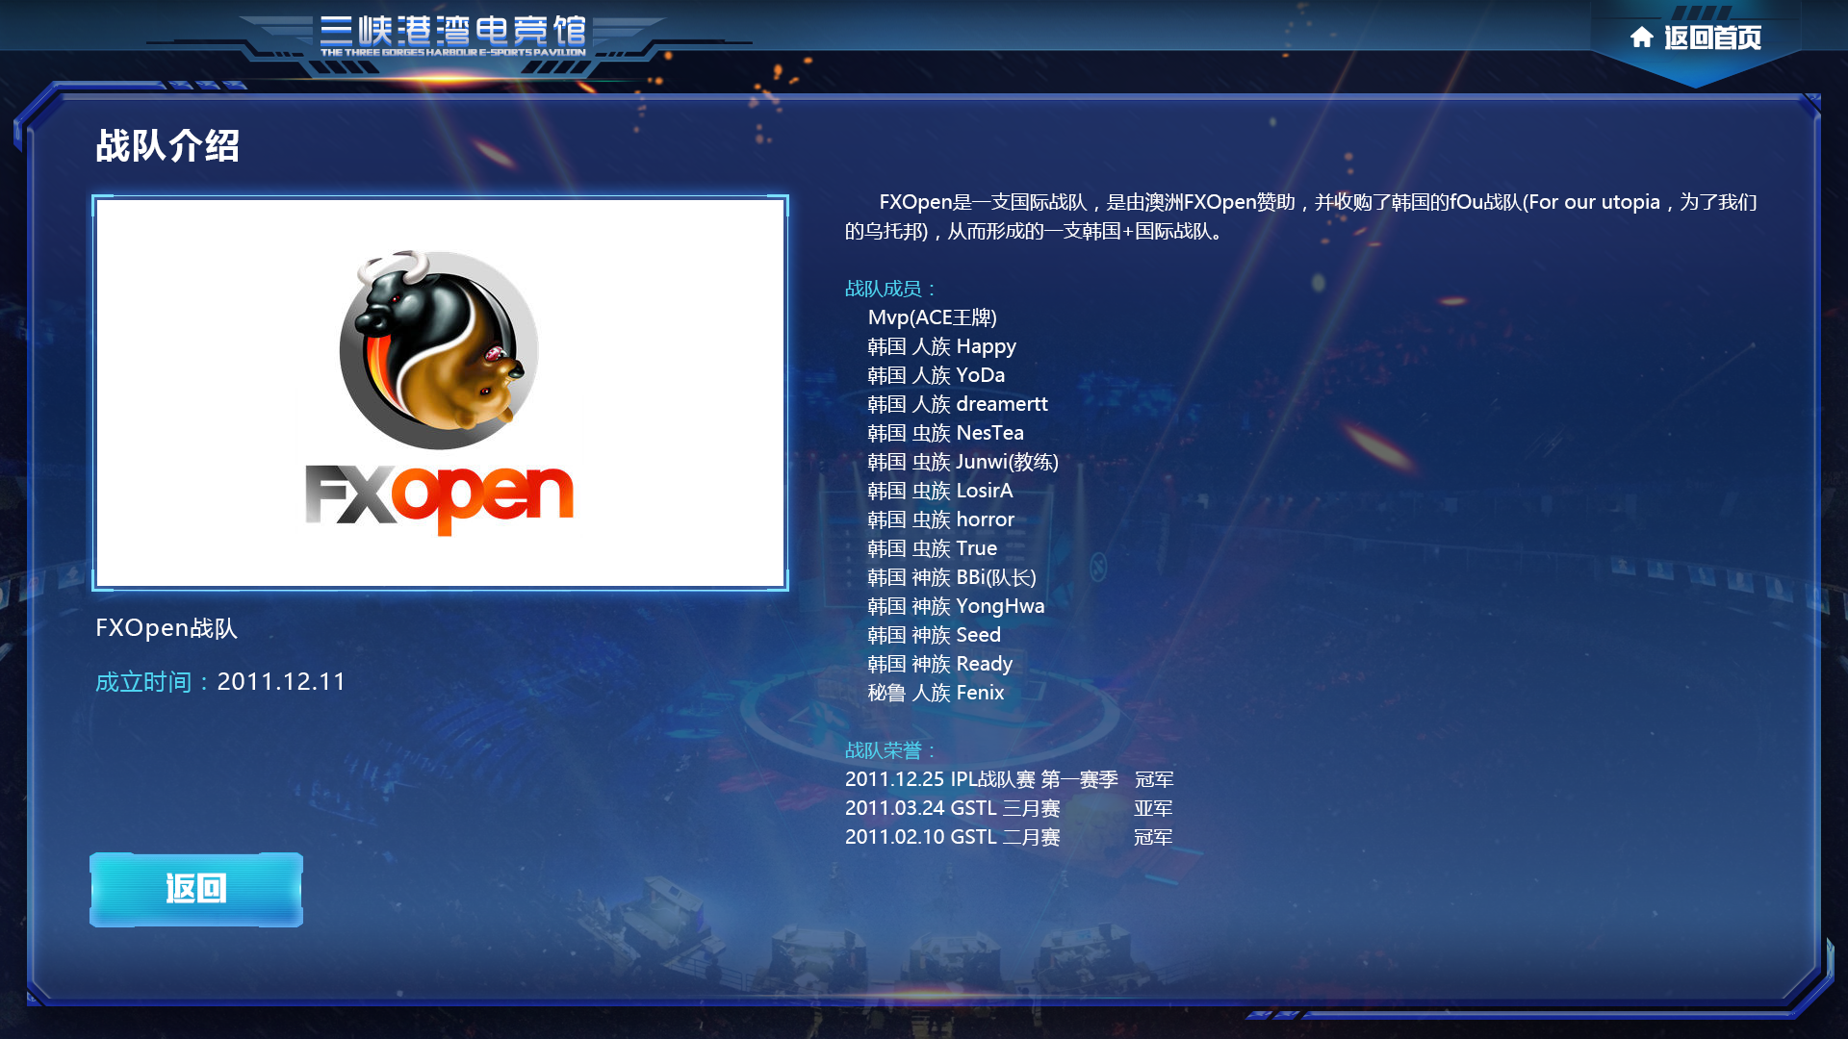Image resolution: width=1848 pixels, height=1039 pixels.
Task: Select member 韩国 神族 BBi(队长)
Action: click(951, 577)
